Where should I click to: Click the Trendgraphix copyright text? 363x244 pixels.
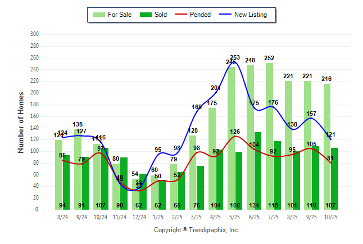(x=197, y=230)
